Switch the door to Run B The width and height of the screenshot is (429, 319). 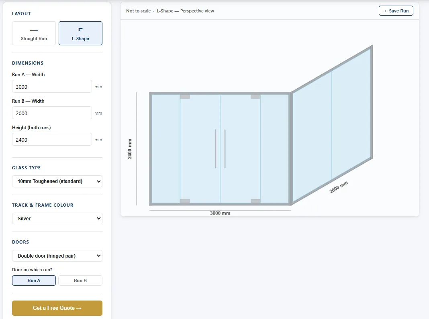point(80,280)
